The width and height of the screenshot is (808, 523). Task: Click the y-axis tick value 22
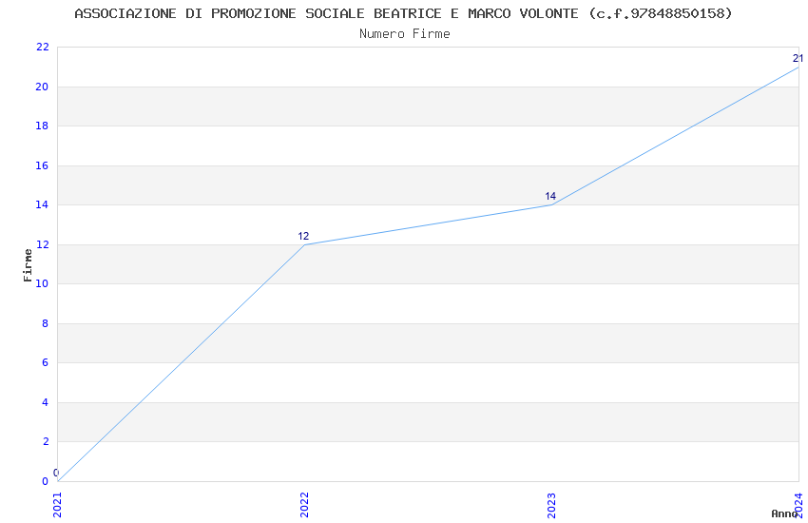tap(42, 47)
